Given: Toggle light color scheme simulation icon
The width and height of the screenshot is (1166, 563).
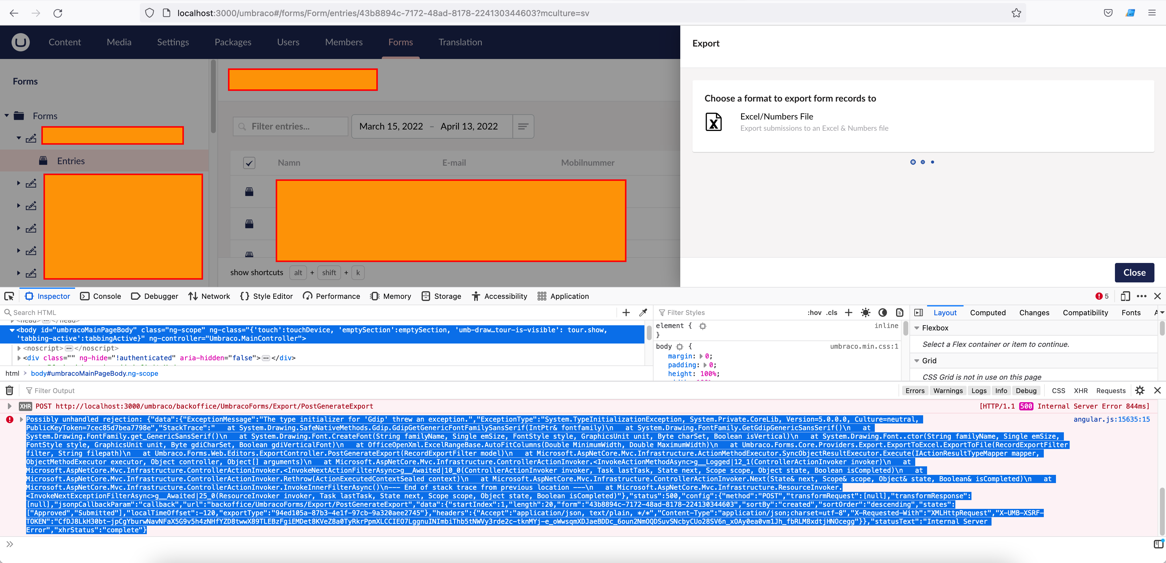Looking at the screenshot, I should [866, 312].
